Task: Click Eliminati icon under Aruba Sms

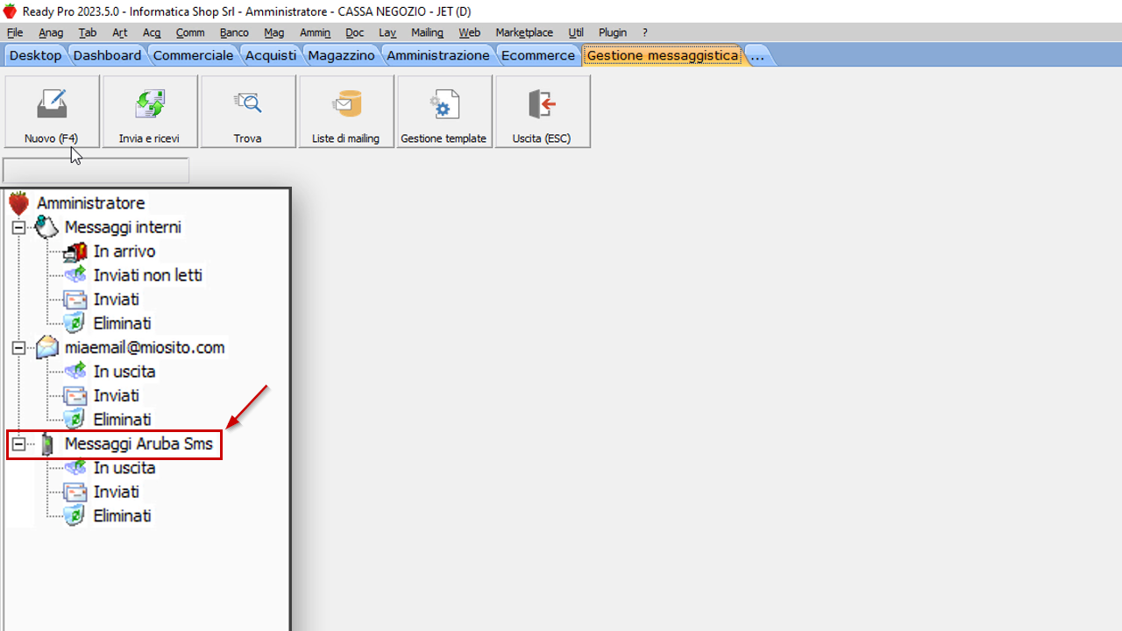Action: (x=75, y=516)
